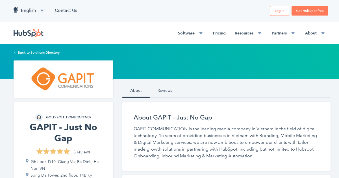Click the first star in the rating
This screenshot has height=178, width=339.
39,151
